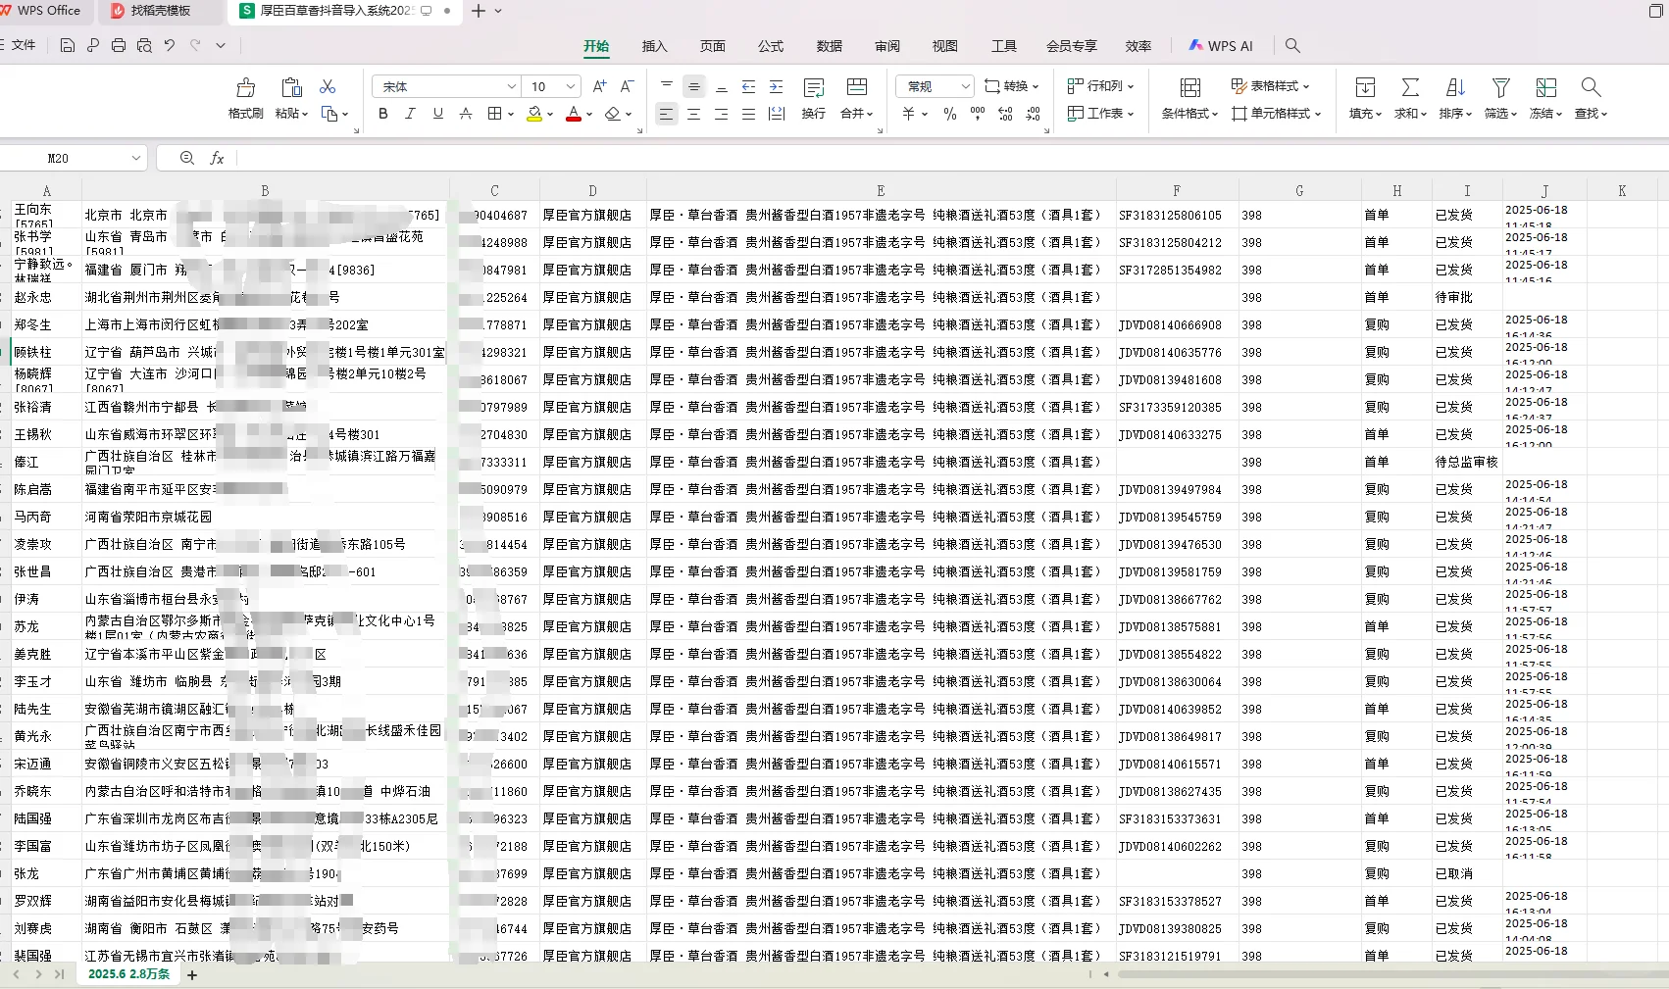1669x989 pixels.
Task: Expand quick access toolbar customize arrow
Action: tap(221, 45)
